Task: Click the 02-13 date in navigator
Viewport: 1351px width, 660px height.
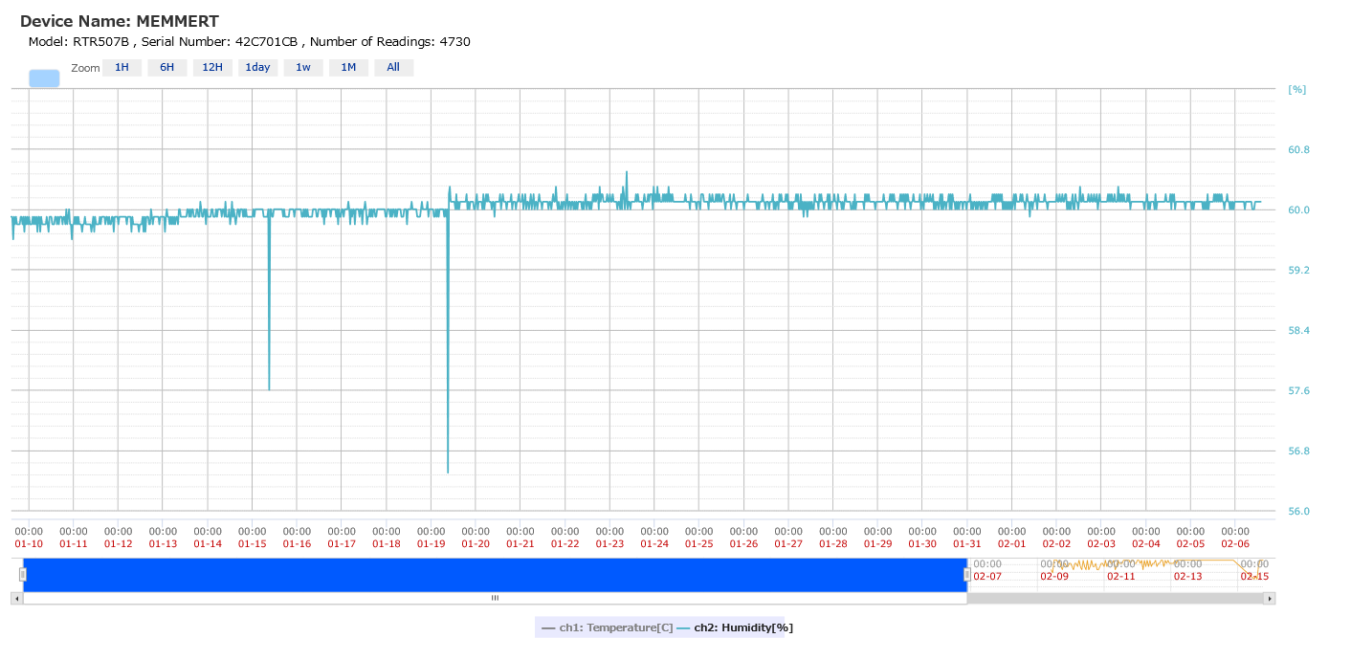Action: 1188,576
